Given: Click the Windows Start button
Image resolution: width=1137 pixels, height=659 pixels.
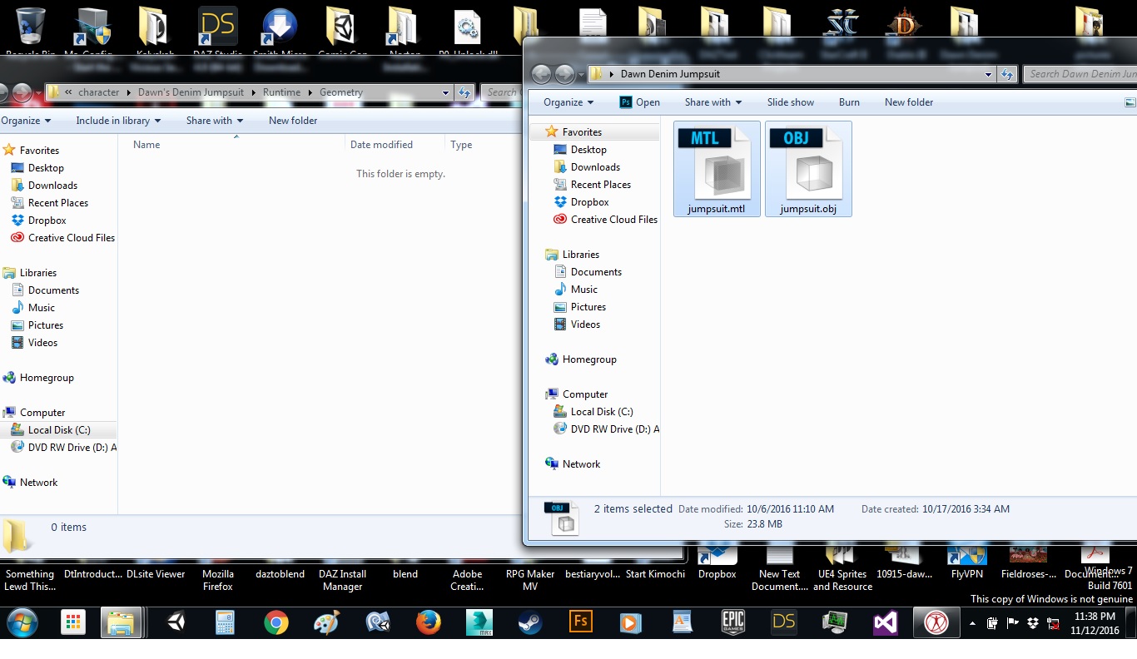Looking at the screenshot, I should (22, 622).
